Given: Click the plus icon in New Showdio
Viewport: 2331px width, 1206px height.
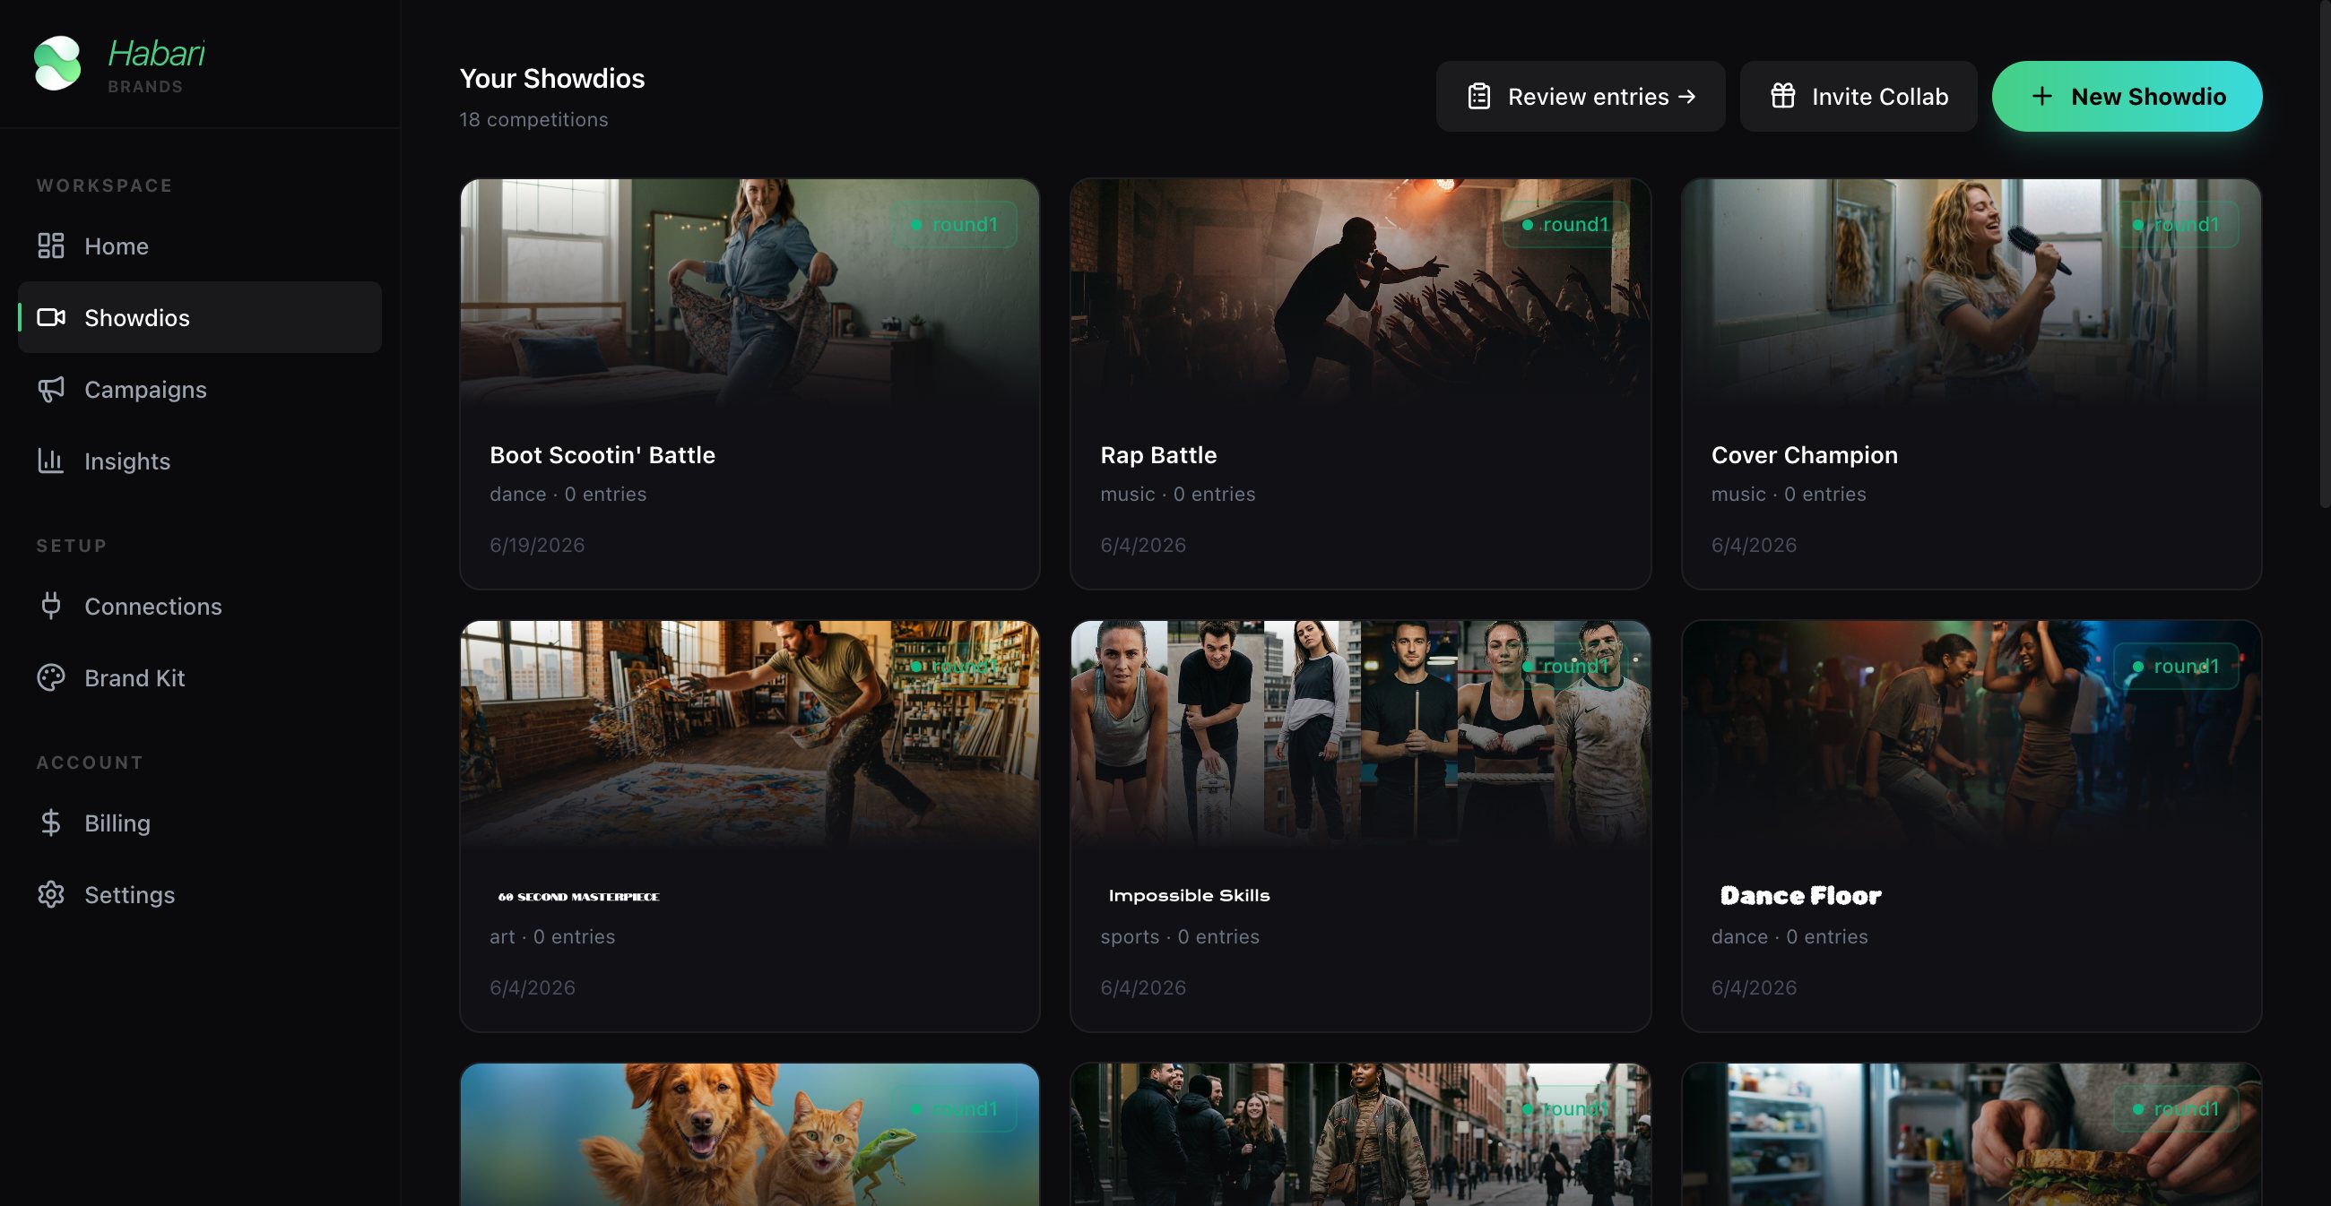Looking at the screenshot, I should [x=2041, y=96].
